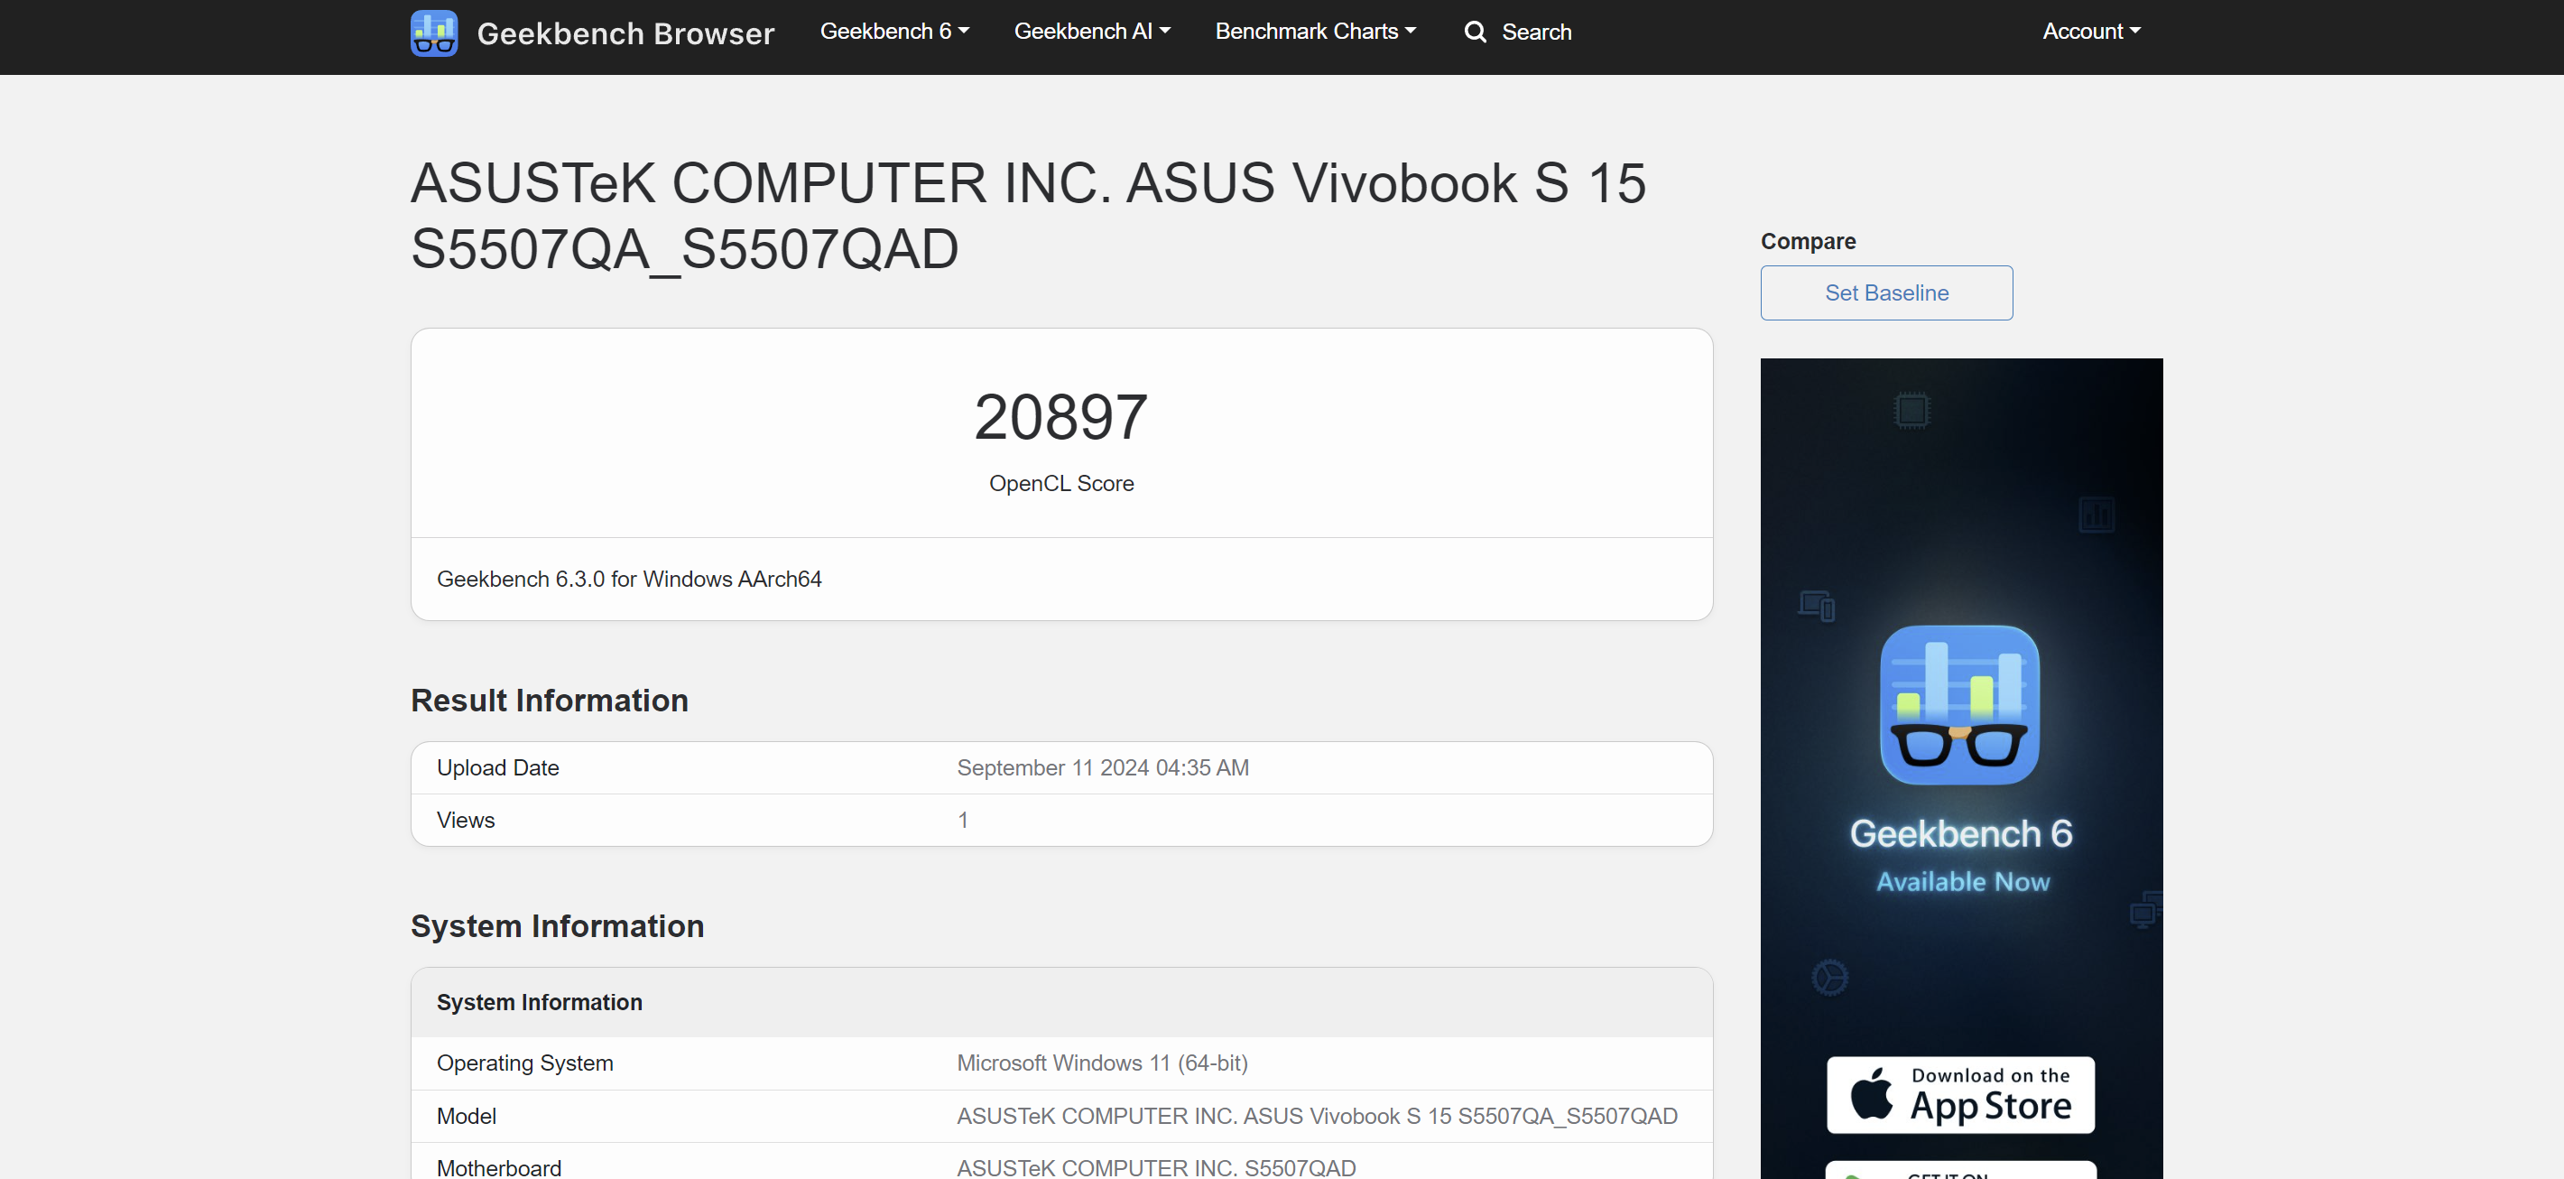Screen dimensions: 2564x1179
Task: Click the search magnifier icon
Action: [x=1475, y=32]
